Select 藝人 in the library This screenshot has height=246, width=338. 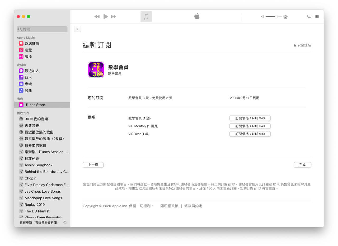(42, 77)
